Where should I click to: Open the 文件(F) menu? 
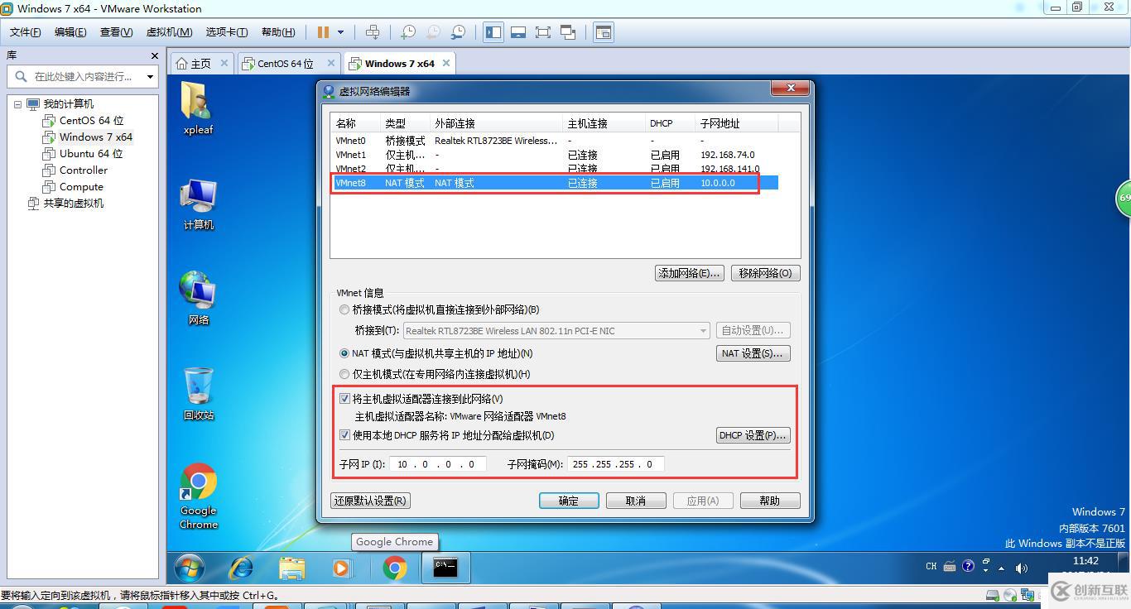25,32
